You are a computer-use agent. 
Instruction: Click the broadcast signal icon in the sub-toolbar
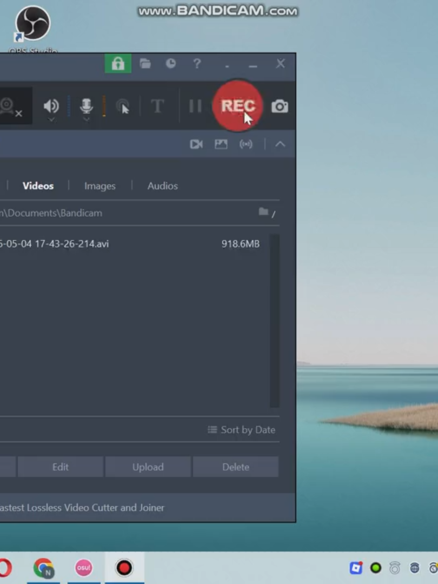pos(246,144)
